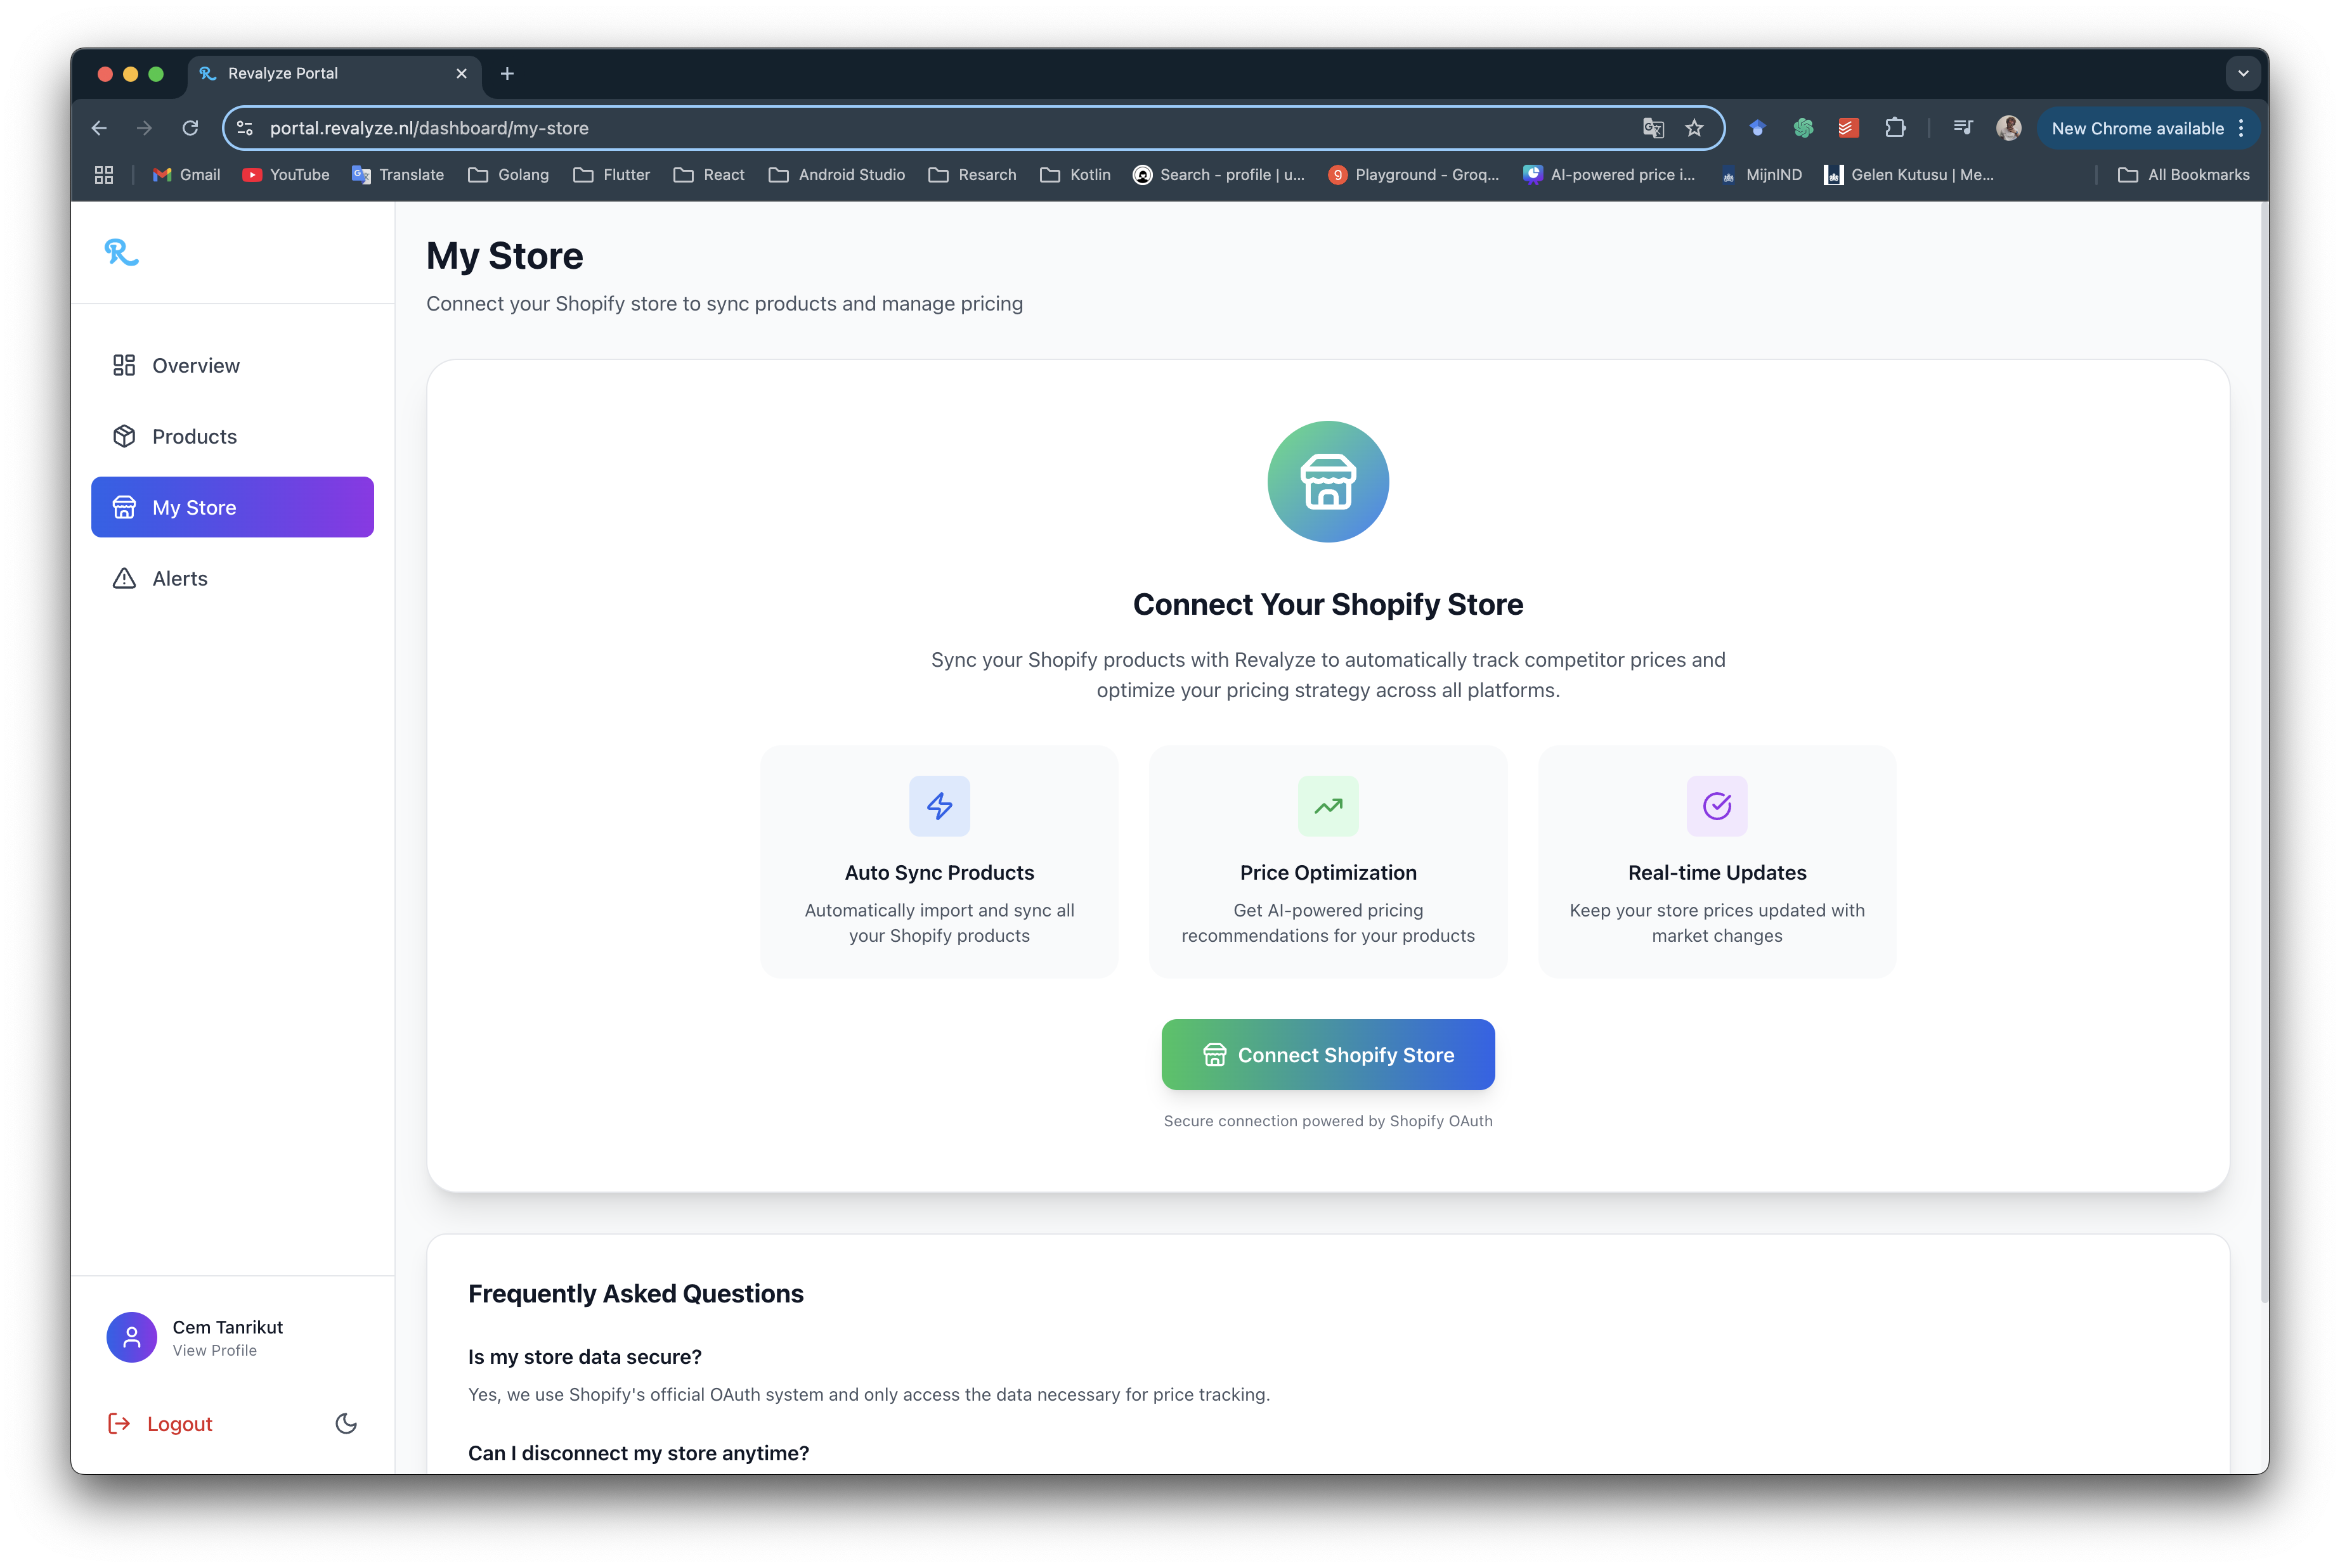This screenshot has width=2340, height=1568.
Task: Click the Auto Sync lightning bolt icon
Action: tap(939, 806)
